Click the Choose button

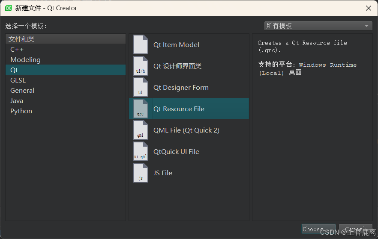tap(318, 229)
